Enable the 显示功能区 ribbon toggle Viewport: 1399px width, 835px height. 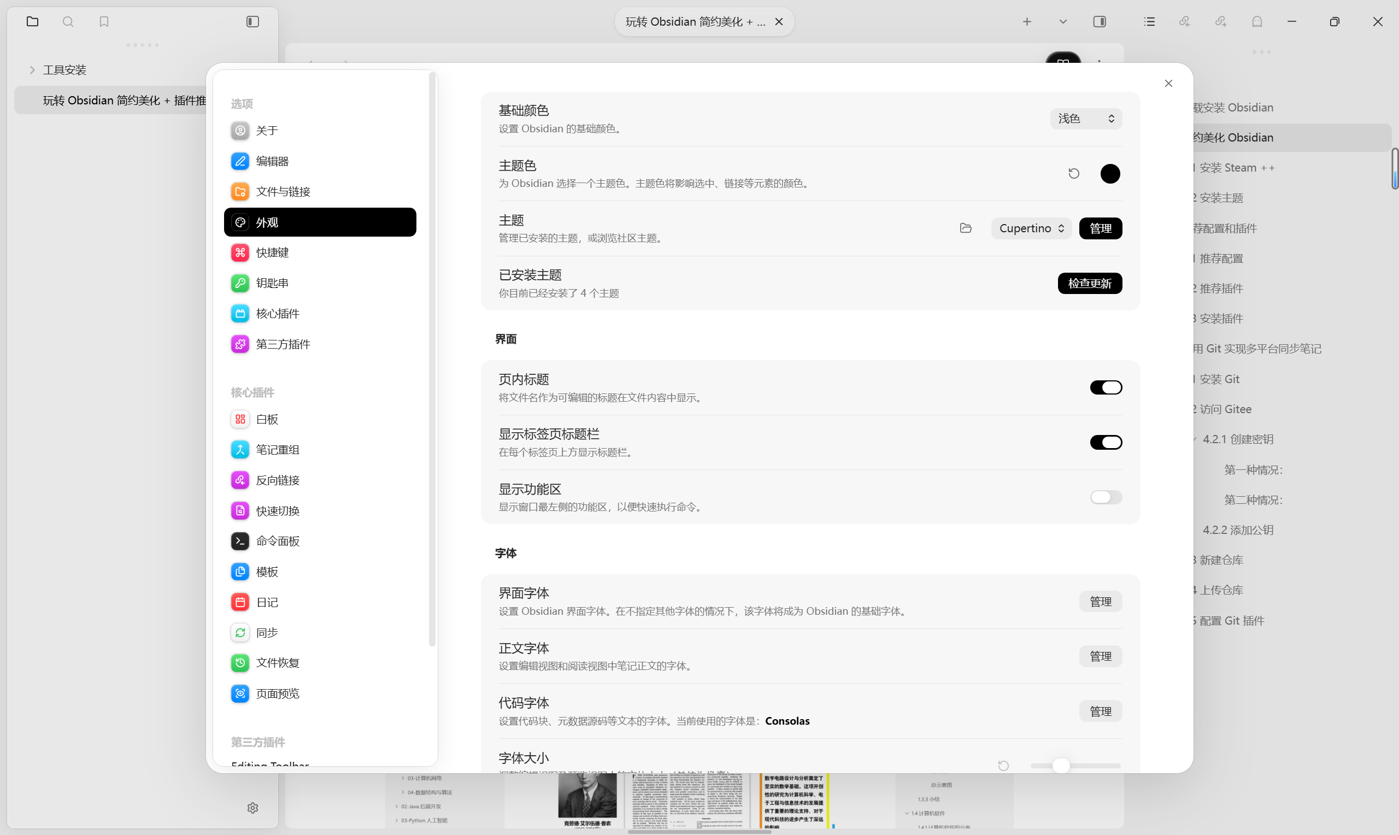(1106, 497)
